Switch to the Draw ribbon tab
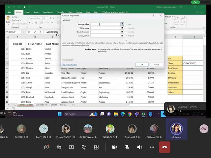Viewport: 211px width, 158px height. (36, 12)
